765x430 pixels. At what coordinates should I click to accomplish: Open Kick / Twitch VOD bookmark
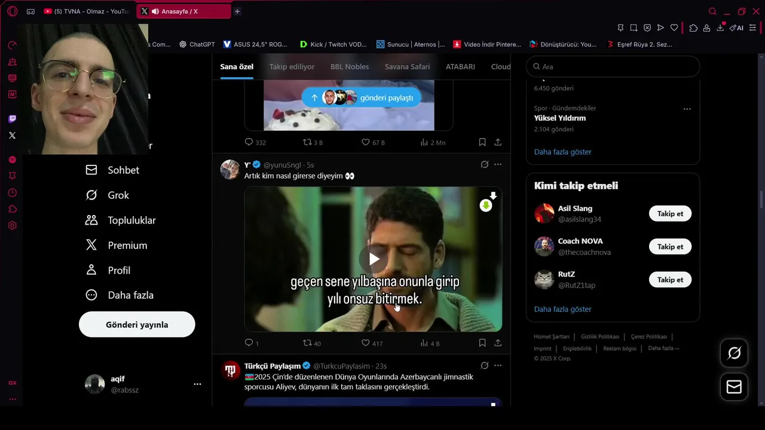(x=333, y=44)
